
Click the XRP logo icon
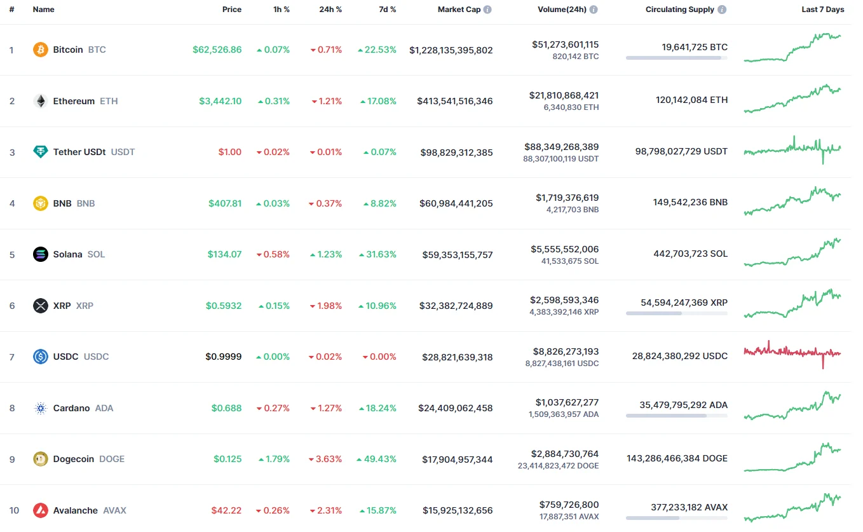click(41, 306)
